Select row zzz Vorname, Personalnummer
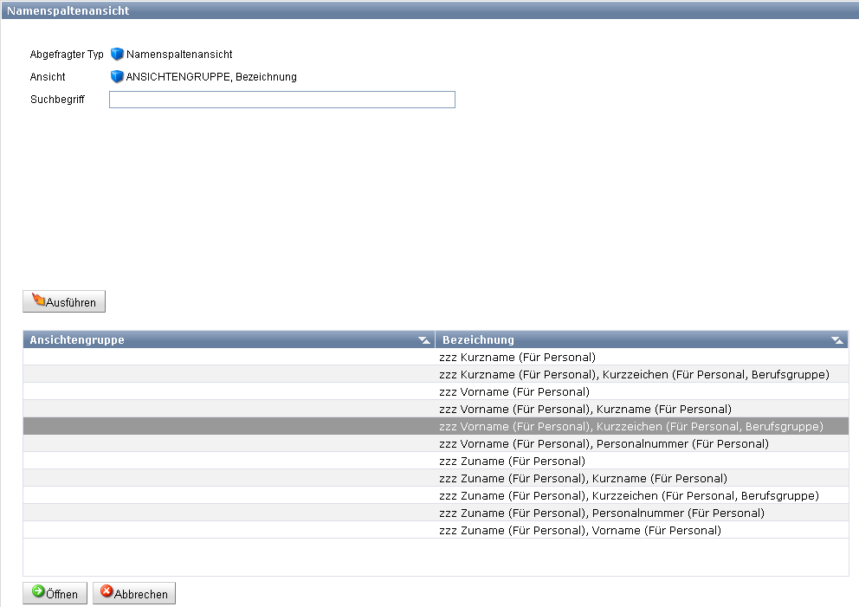The image size is (859, 607). click(x=604, y=443)
